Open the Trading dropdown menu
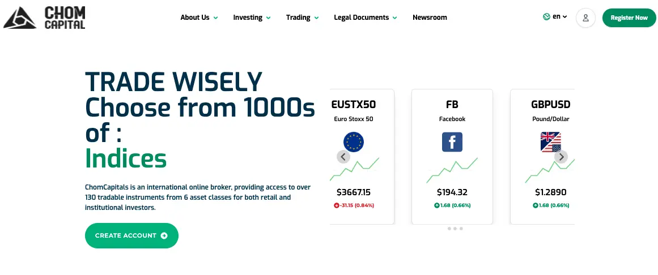Image resolution: width=658 pixels, height=275 pixels. point(302,18)
